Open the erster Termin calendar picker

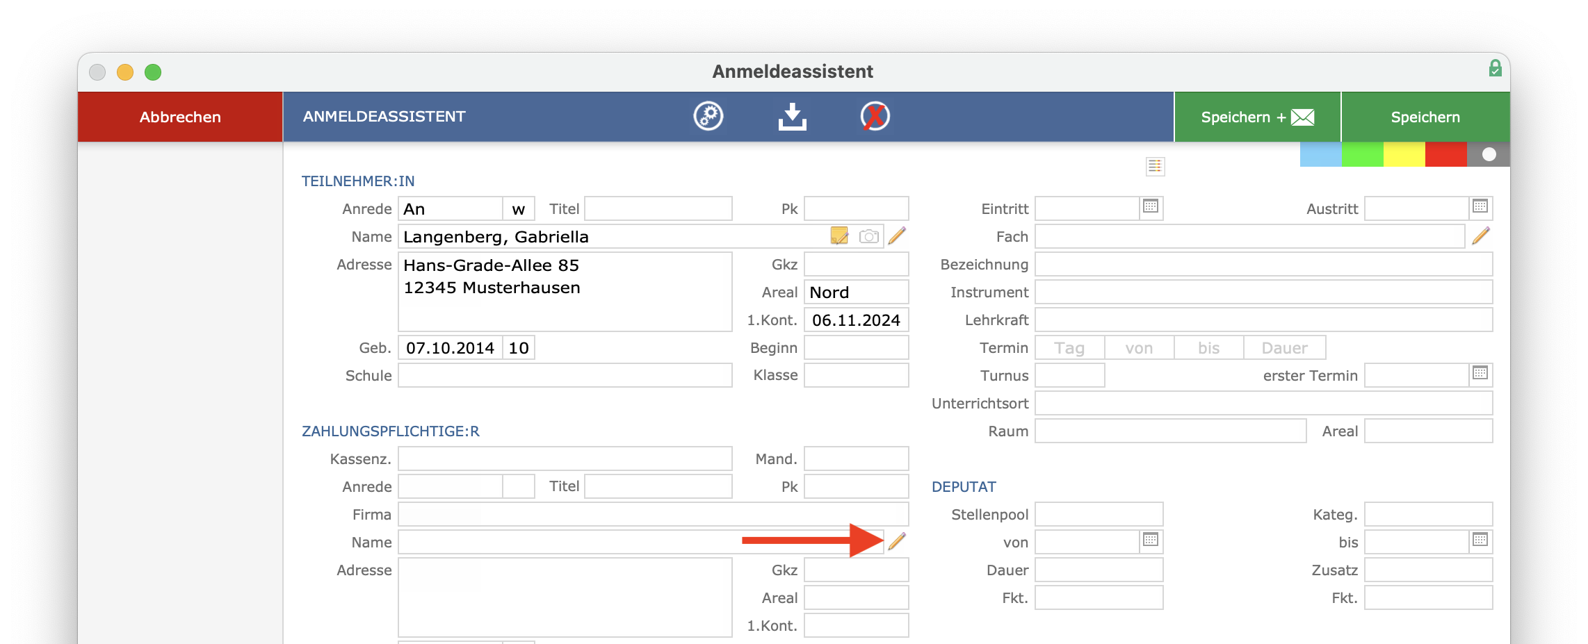1480,374
